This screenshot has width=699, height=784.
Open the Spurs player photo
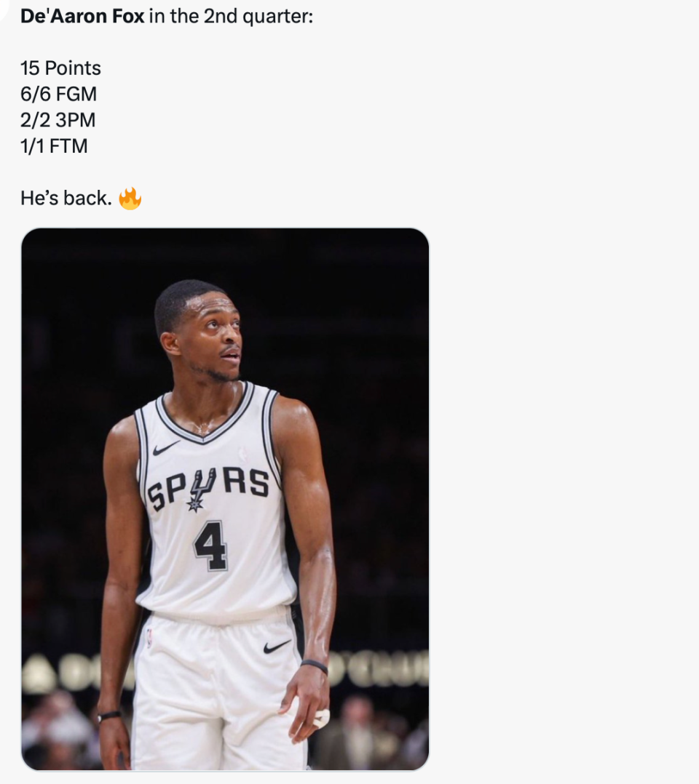tap(225, 499)
